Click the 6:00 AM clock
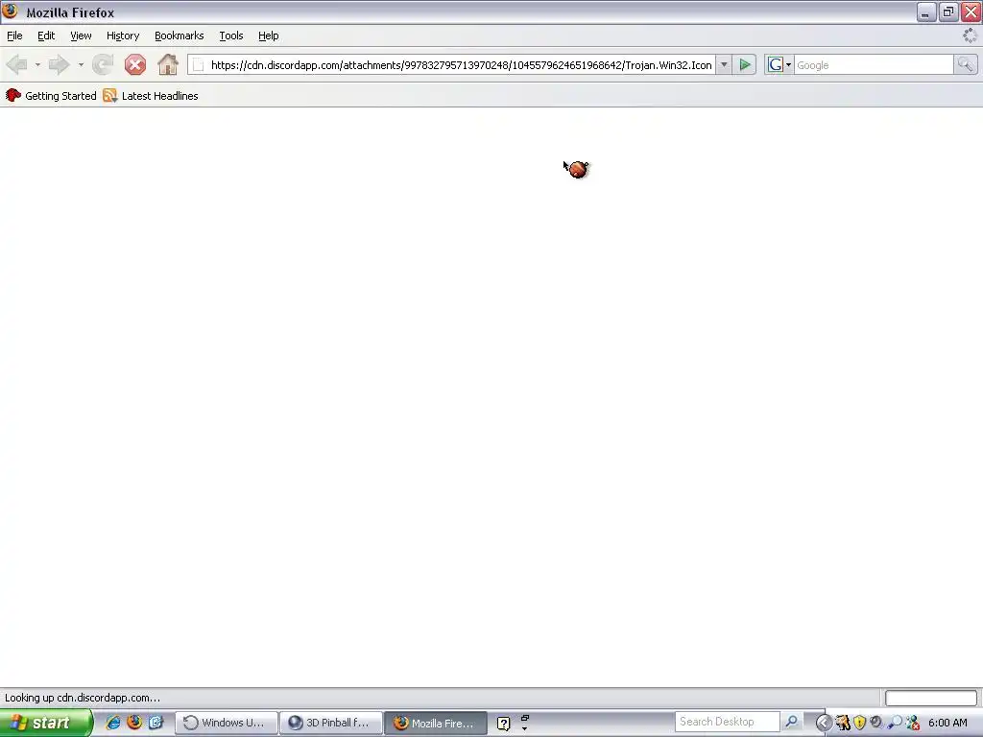 (947, 724)
